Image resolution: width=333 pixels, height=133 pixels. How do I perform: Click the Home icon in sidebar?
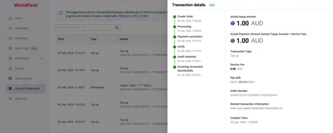click(10, 18)
